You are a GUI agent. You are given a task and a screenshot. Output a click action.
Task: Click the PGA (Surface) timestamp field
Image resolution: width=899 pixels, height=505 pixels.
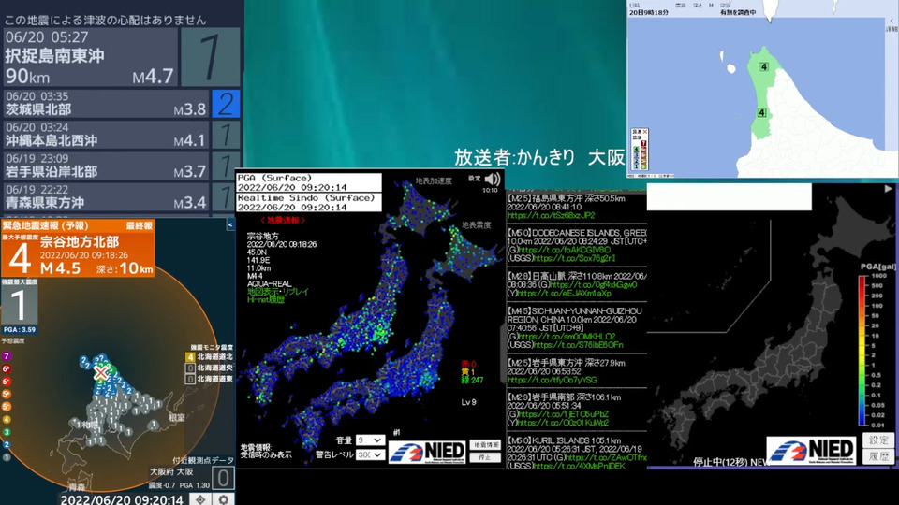pyautogui.click(x=308, y=182)
